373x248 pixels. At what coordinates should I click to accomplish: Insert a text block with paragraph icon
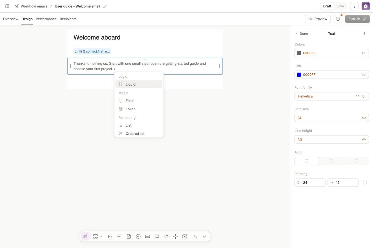[119, 236]
